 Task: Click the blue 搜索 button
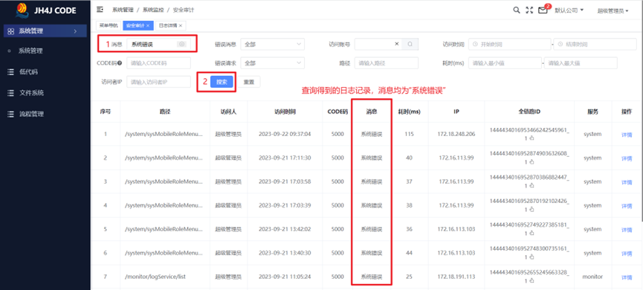222,82
